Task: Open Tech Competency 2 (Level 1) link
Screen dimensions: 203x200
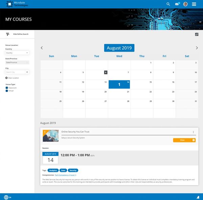Action: click(x=66, y=175)
